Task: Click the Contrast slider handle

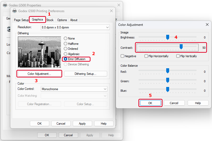Action: pos(181,47)
